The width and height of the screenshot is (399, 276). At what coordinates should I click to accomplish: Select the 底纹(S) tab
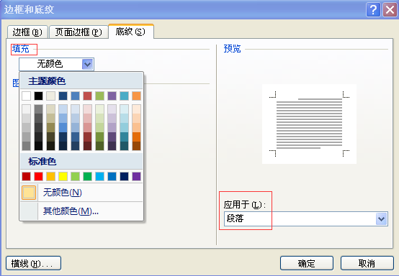click(x=131, y=32)
